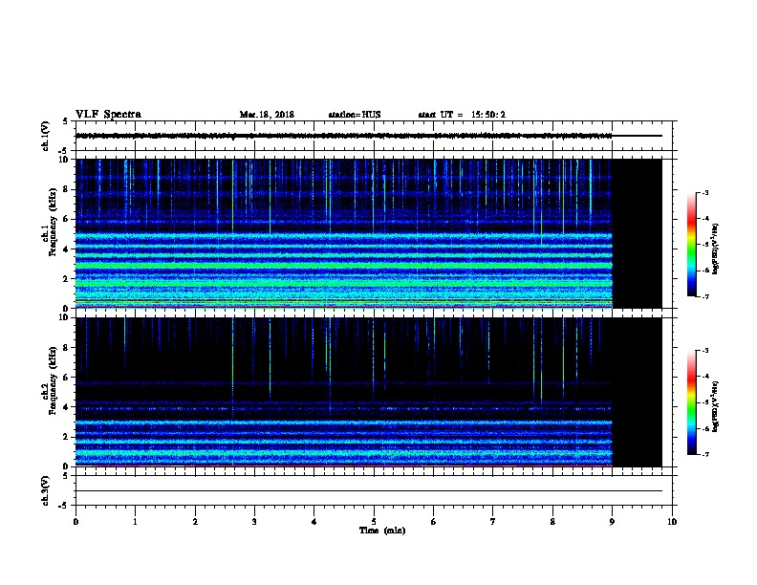
Task: Click time axis tick label "0"
Action: tap(76, 521)
